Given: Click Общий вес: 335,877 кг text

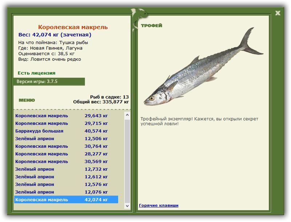Looking at the screenshot, I should click(x=101, y=102).
